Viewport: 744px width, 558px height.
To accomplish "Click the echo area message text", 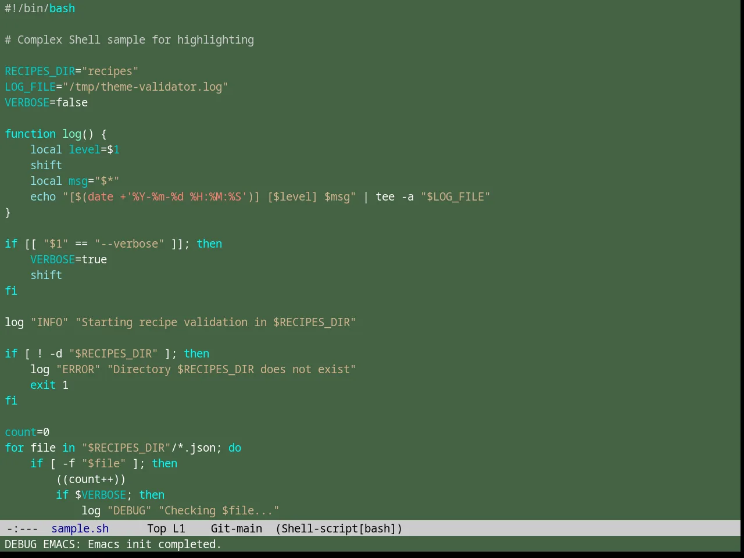I will (113, 544).
